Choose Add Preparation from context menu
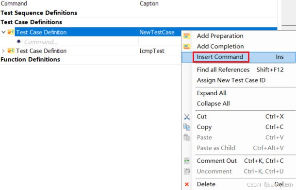This screenshot has width=296, height=190. click(x=239, y=36)
